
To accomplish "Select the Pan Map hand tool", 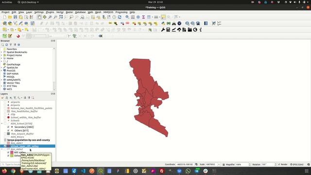I will tap(39, 17).
